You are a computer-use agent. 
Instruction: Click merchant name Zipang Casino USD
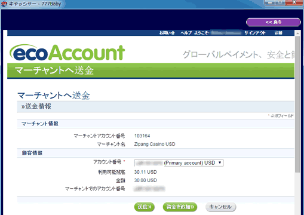tap(155, 144)
